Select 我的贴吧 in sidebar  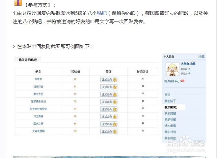click(170, 107)
